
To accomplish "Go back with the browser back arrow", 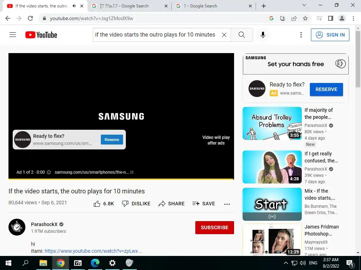I will click(x=8, y=18).
